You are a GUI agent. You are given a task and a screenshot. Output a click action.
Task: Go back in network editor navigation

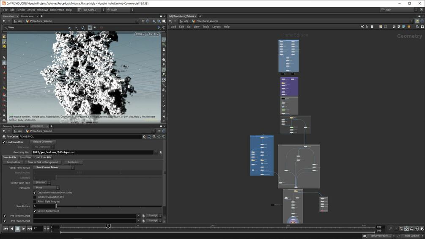pyautogui.click(x=170, y=21)
